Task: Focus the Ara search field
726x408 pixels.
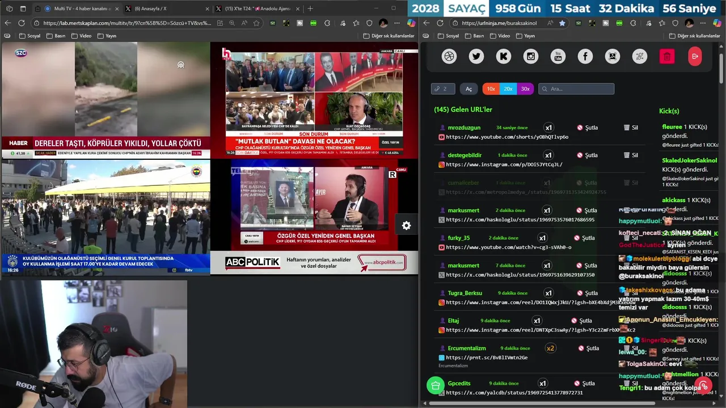Action: [576, 89]
